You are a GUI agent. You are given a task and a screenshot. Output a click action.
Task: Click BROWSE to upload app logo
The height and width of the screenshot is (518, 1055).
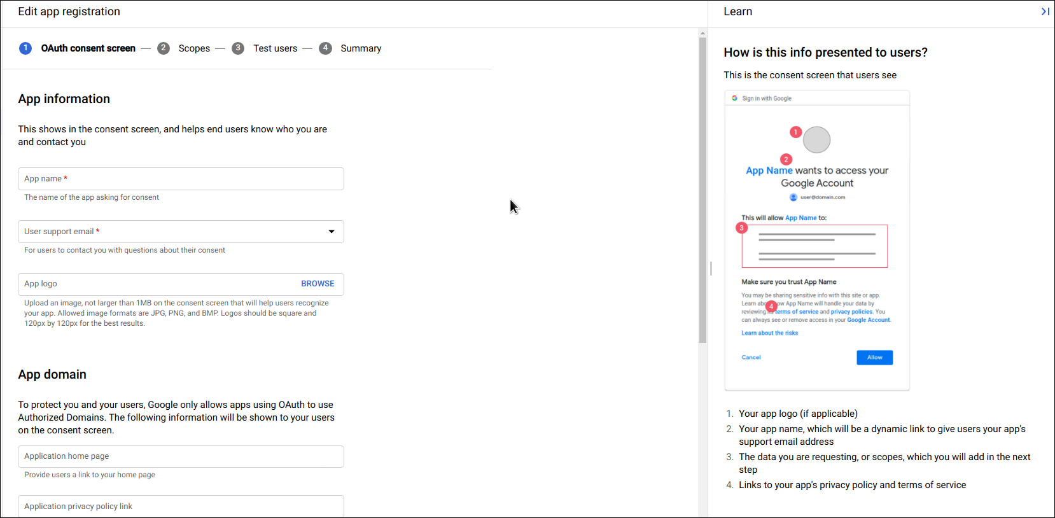pyautogui.click(x=318, y=284)
